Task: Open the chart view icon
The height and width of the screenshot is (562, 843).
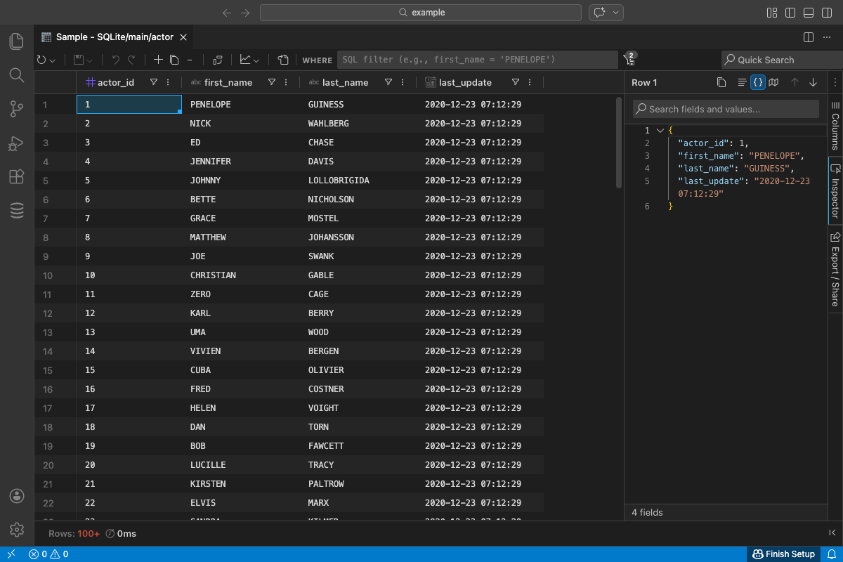Action: [244, 60]
